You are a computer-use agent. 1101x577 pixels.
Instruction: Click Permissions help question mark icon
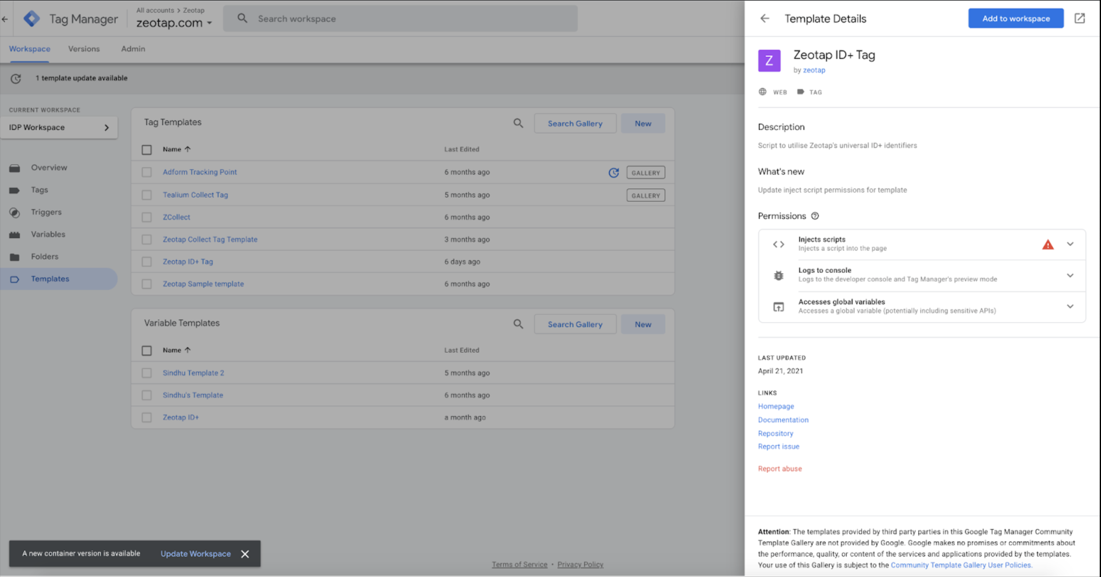[815, 216]
